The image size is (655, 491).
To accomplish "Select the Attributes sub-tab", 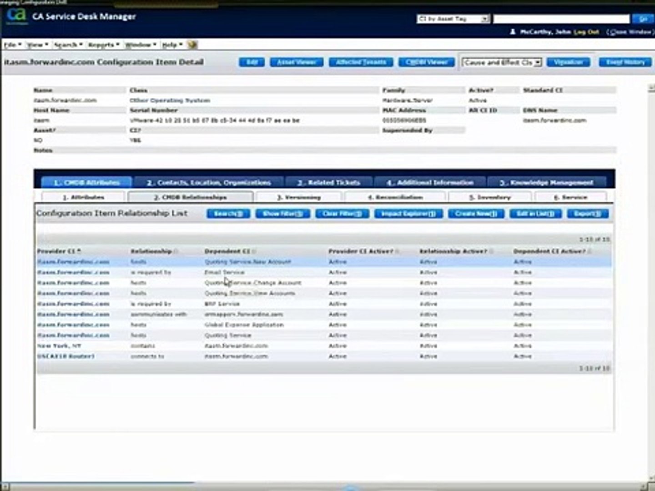I will 83,197.
